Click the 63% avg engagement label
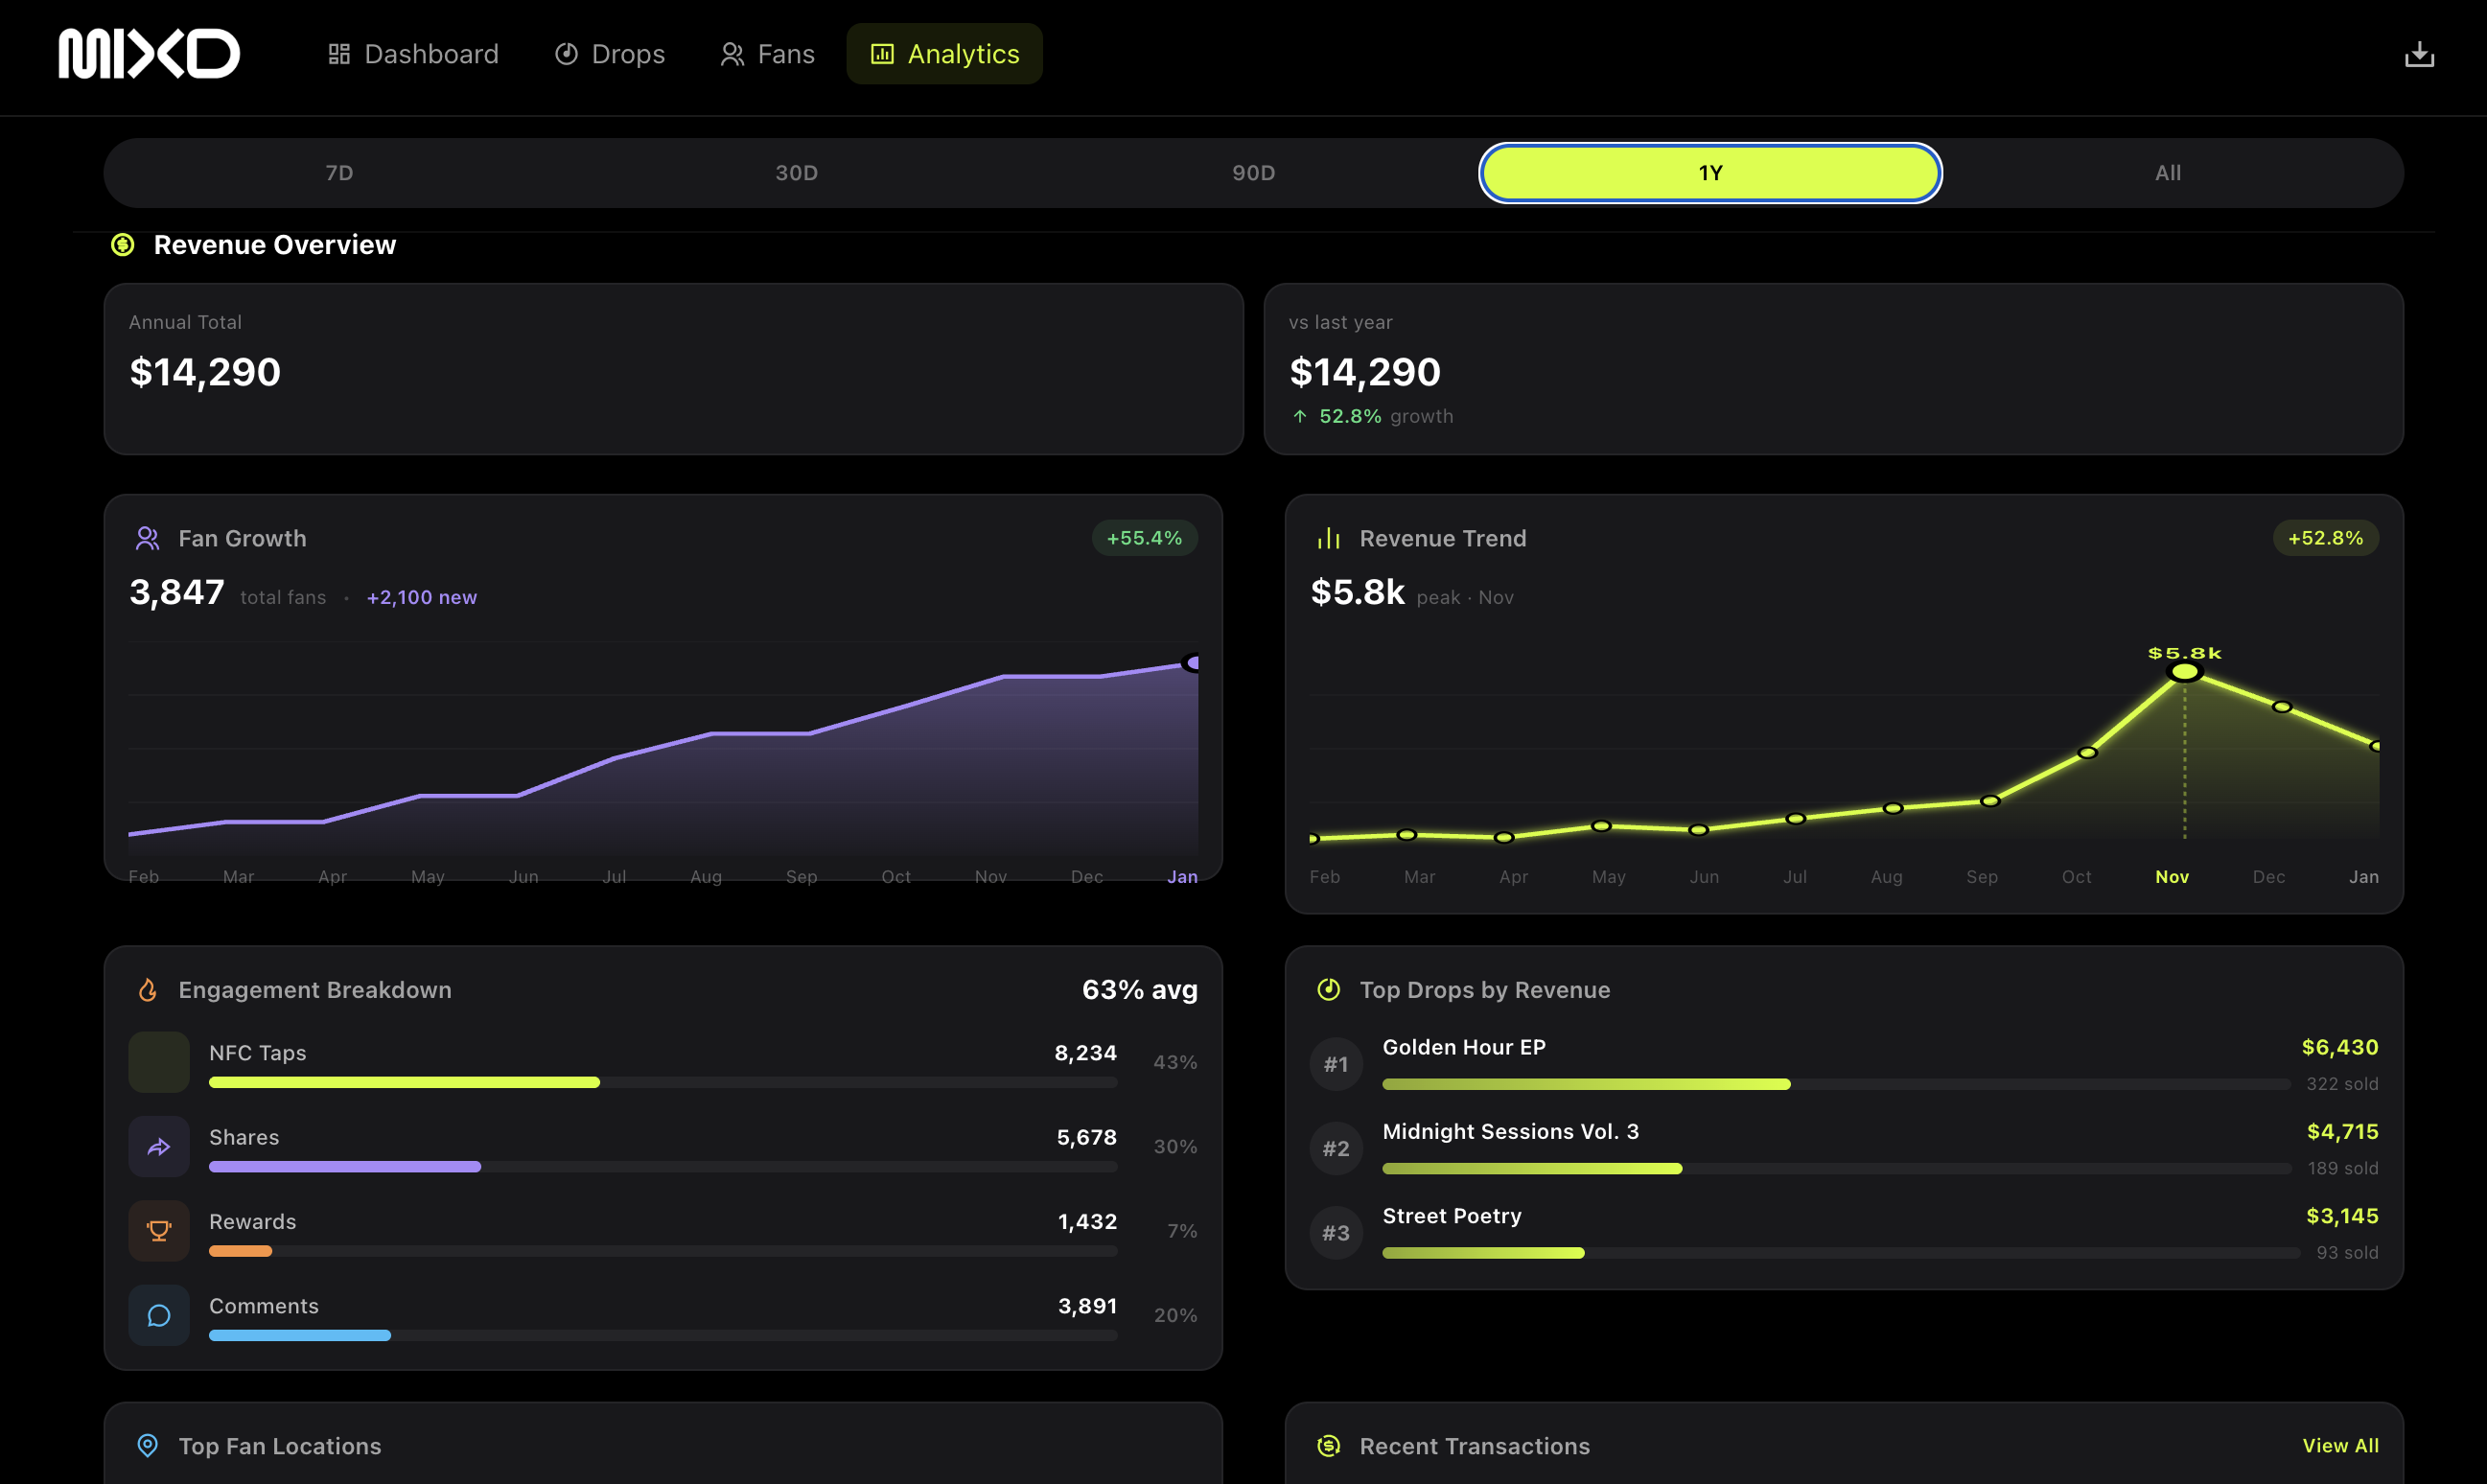This screenshot has width=2487, height=1484. pyautogui.click(x=1140, y=990)
